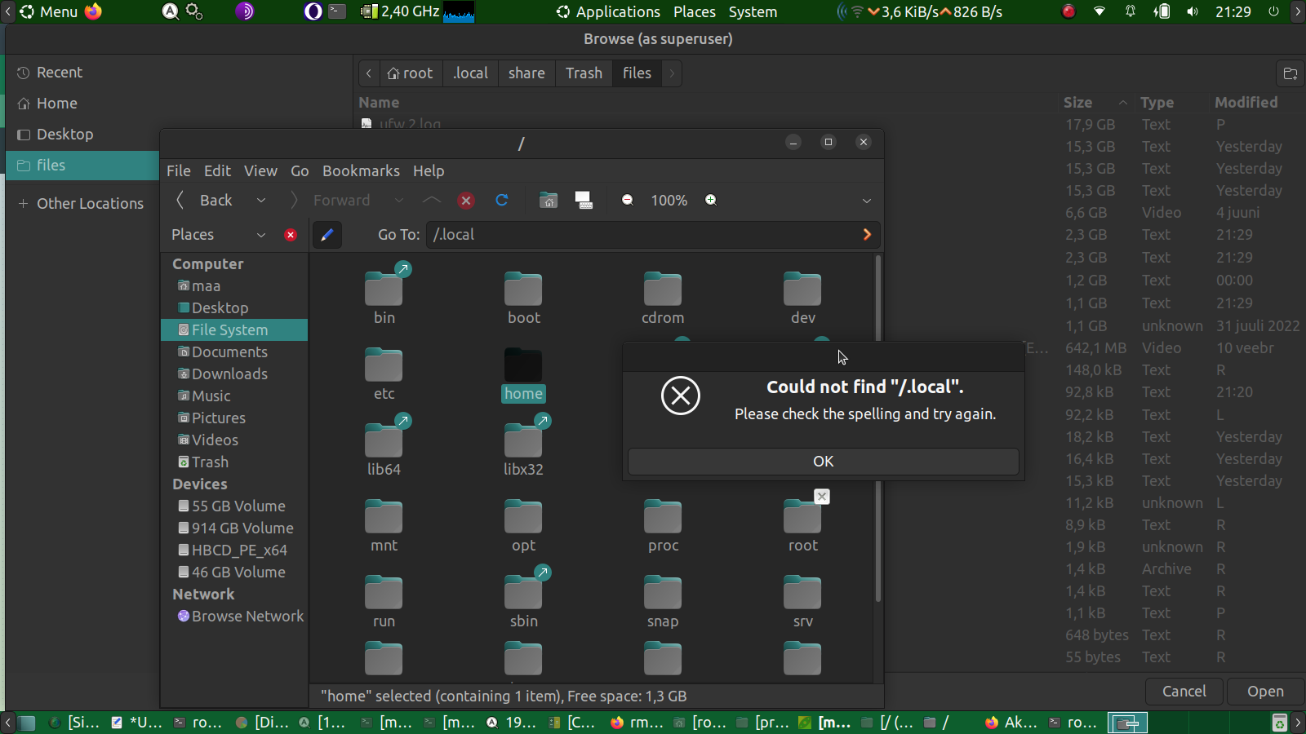Image resolution: width=1306 pixels, height=734 pixels.
Task: Toggle the pencil location edit button
Action: click(x=327, y=235)
